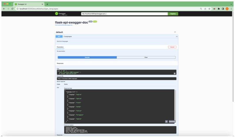Click the flask-api-swagger-doc title
Viewport: 235px width, 137px height.
(x=71, y=22)
